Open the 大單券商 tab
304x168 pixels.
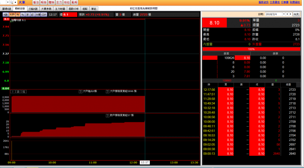pyautogui.click(x=46, y=9)
